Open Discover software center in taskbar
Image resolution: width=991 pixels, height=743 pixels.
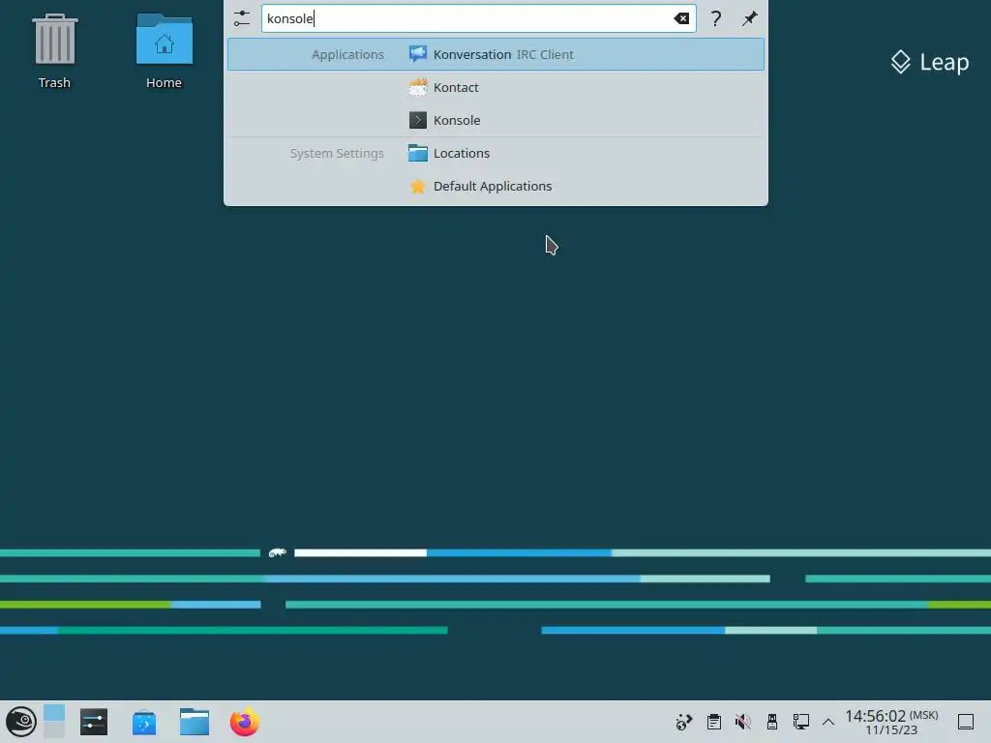144,722
